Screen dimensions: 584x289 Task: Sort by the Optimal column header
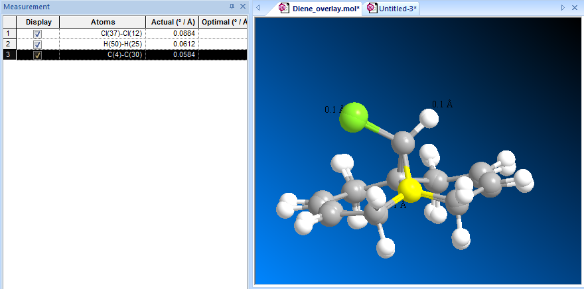pos(223,22)
